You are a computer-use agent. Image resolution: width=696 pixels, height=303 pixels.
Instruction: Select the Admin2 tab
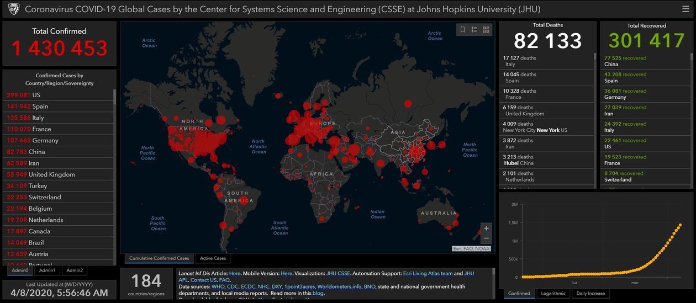pyautogui.click(x=74, y=270)
